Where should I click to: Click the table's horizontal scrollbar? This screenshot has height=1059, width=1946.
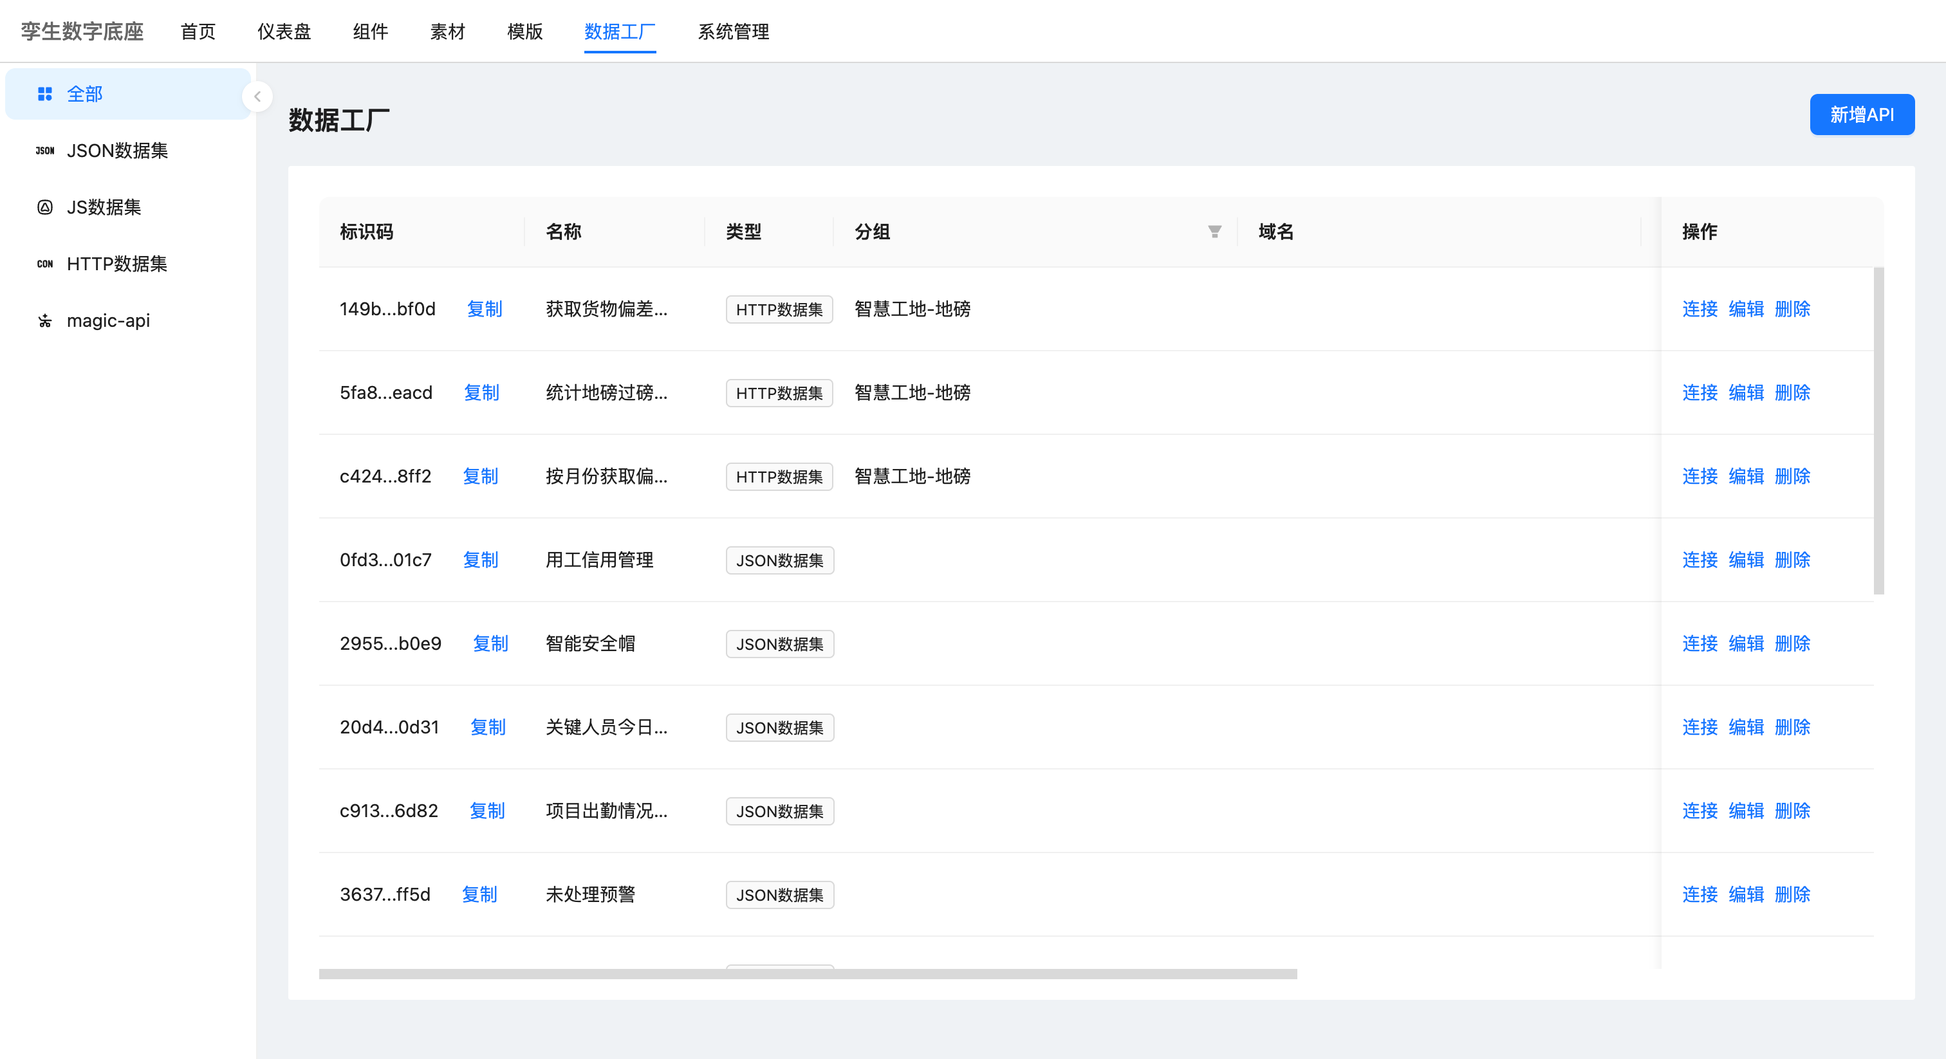tap(808, 975)
